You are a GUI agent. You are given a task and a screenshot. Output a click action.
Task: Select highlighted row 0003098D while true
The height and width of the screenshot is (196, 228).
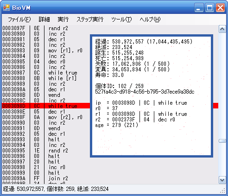pos(110,106)
